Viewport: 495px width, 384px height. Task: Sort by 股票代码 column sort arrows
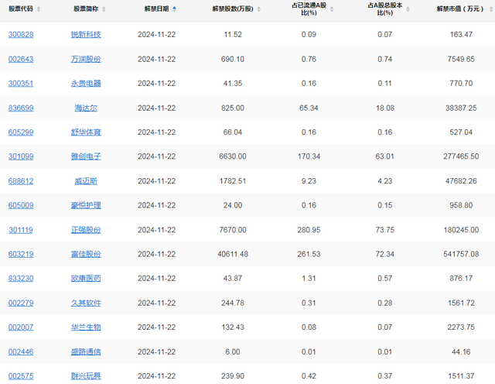pyautogui.click(x=39, y=9)
